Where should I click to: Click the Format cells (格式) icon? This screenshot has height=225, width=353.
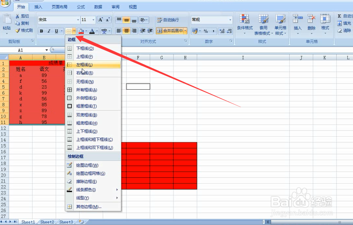point(325,19)
